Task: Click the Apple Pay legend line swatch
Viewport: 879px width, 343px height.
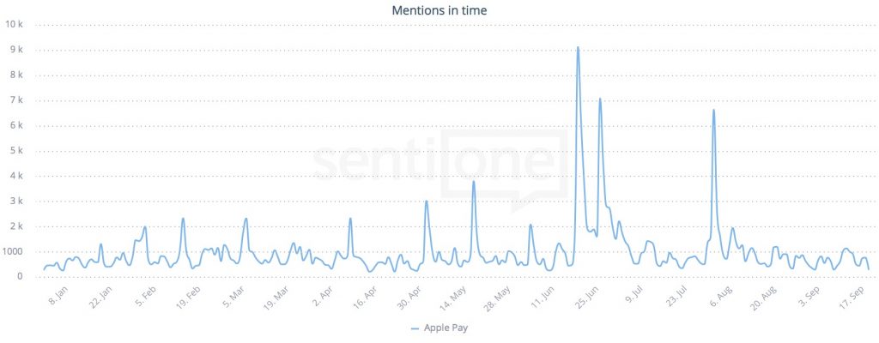Action: (x=415, y=328)
